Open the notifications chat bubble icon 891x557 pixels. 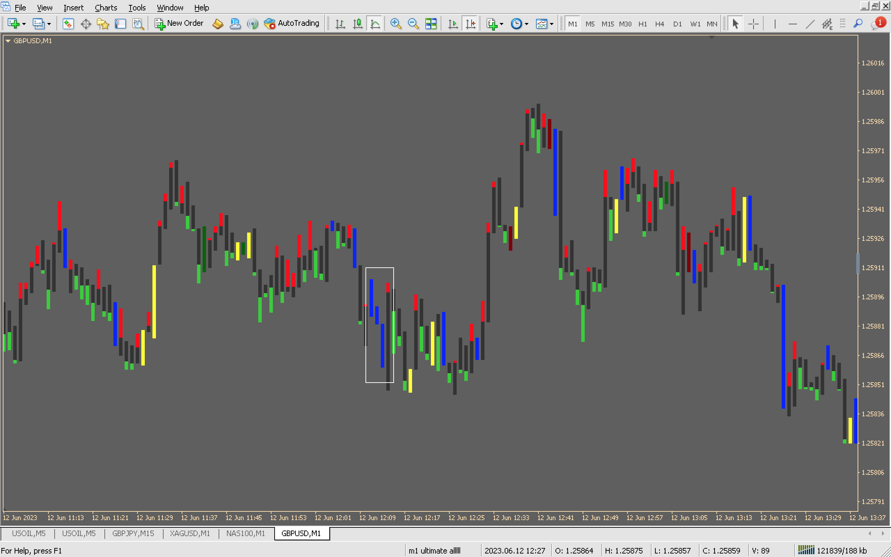(877, 24)
